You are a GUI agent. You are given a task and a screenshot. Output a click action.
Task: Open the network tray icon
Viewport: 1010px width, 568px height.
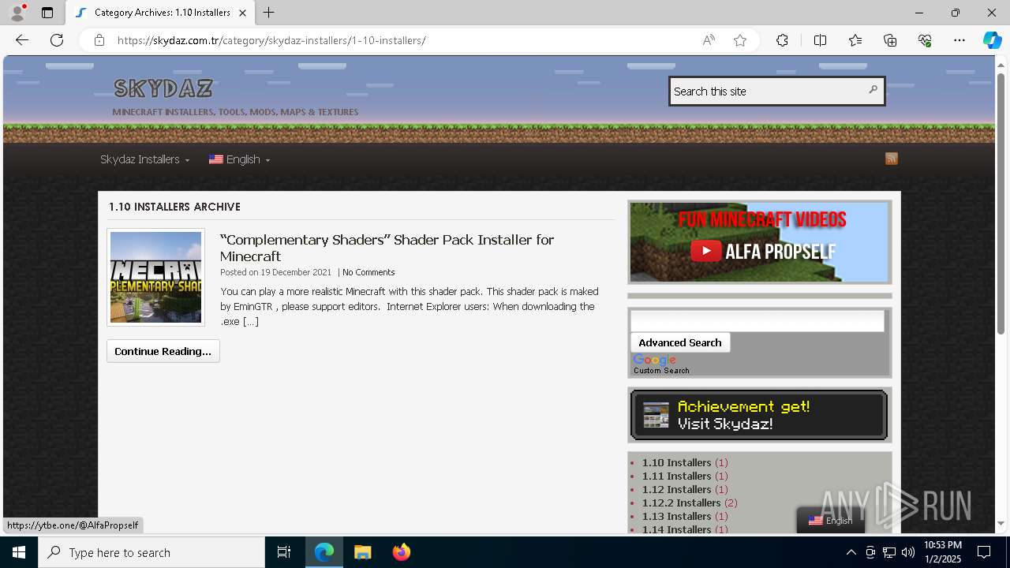pos(889,552)
